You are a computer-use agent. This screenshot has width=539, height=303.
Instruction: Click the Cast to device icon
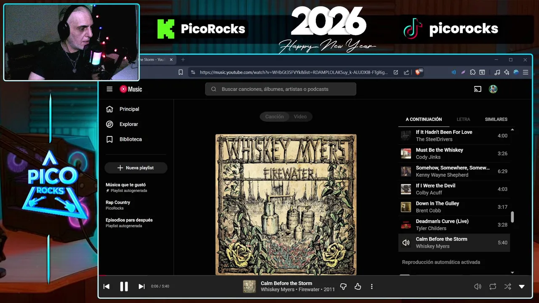pyautogui.click(x=478, y=89)
